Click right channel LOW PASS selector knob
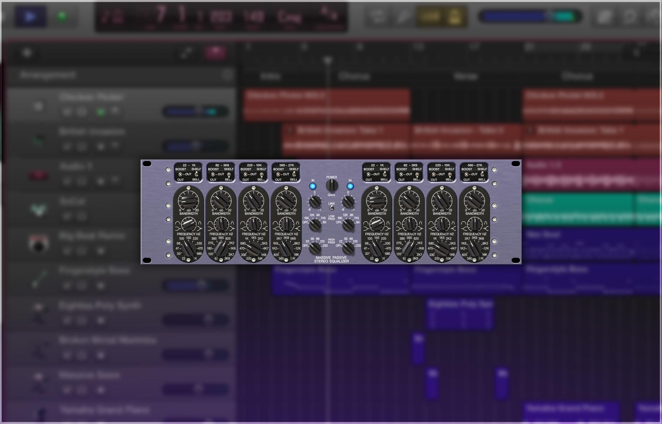662x424 pixels. 348,225
